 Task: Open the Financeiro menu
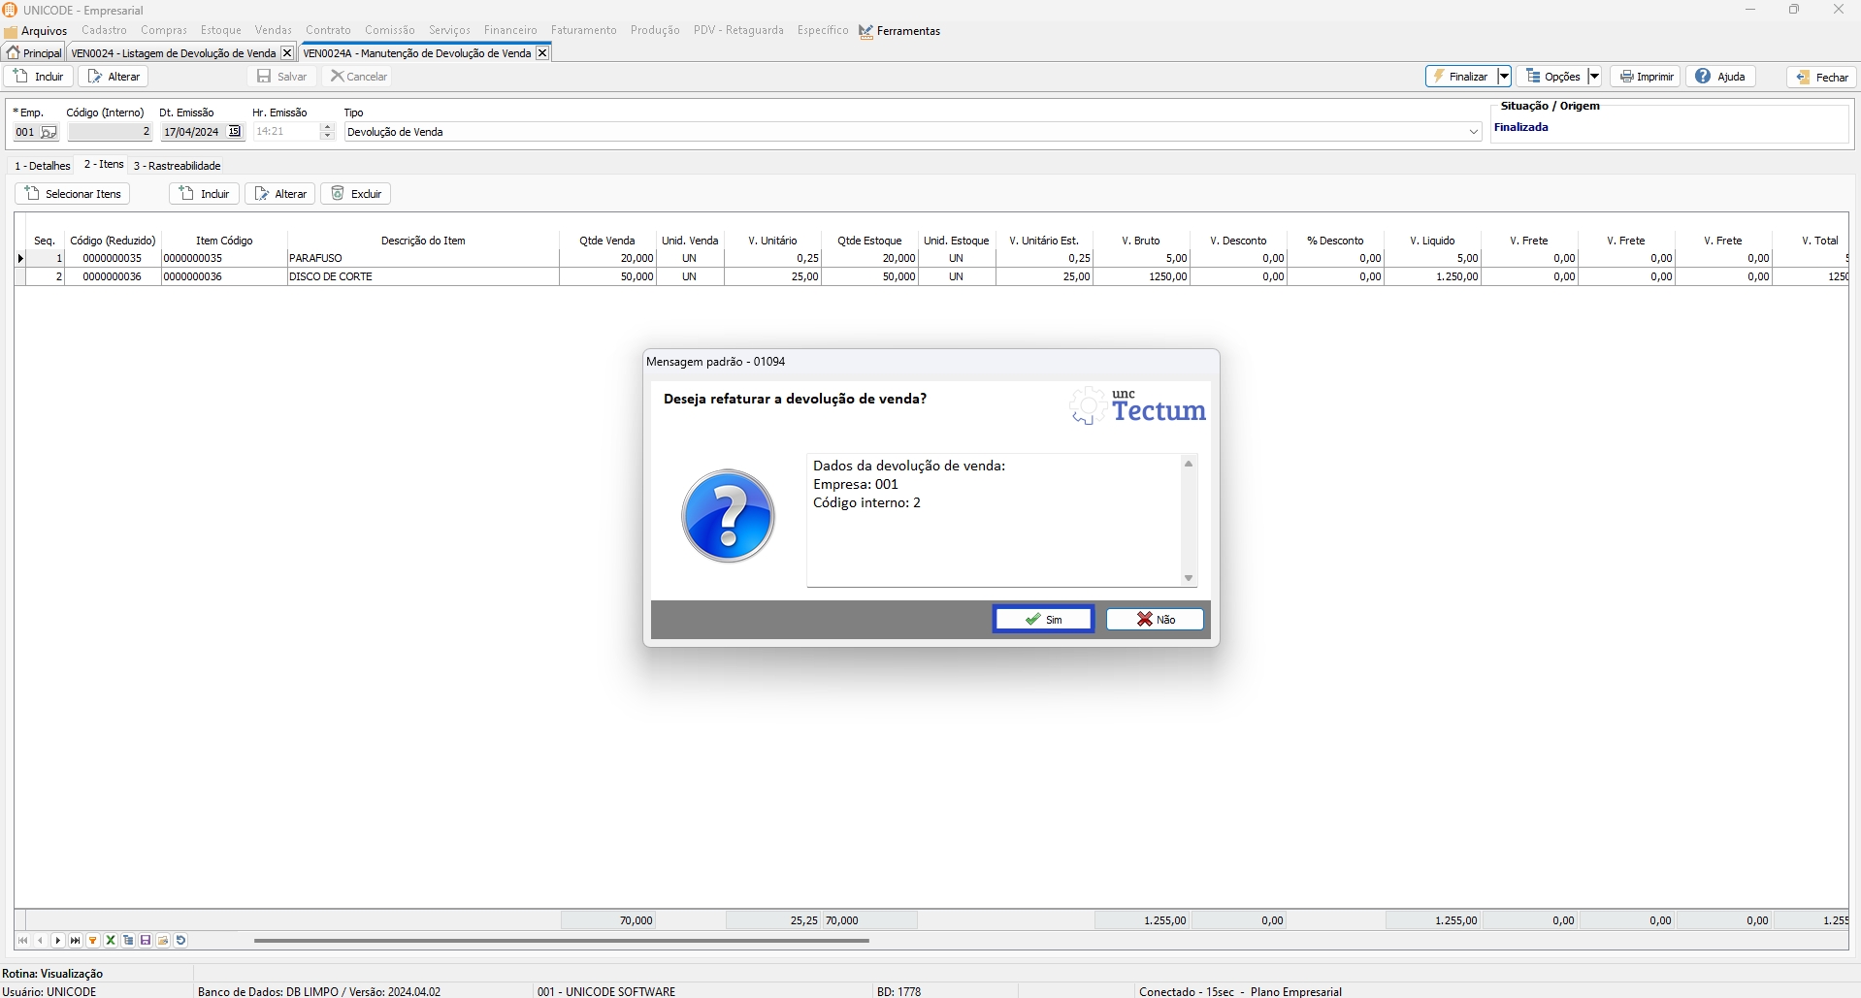tap(510, 31)
